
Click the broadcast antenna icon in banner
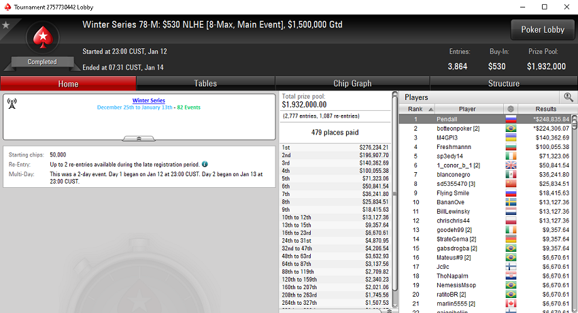(12, 103)
